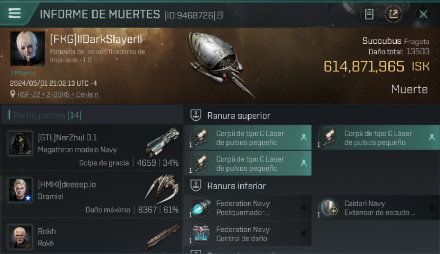This screenshot has width=440, height=254.
Task: Select Federation Navy Postquemador module
Action: [248, 208]
